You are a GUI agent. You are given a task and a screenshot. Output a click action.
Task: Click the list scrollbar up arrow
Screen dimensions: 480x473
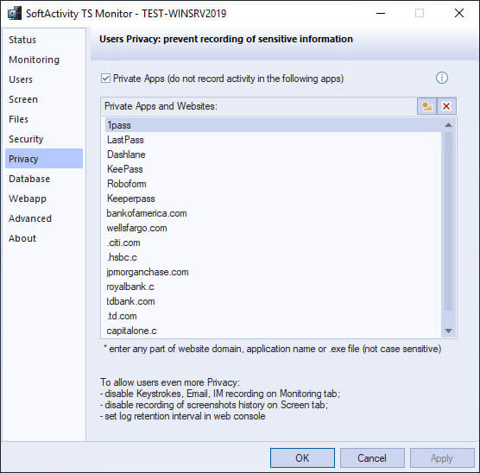point(448,125)
